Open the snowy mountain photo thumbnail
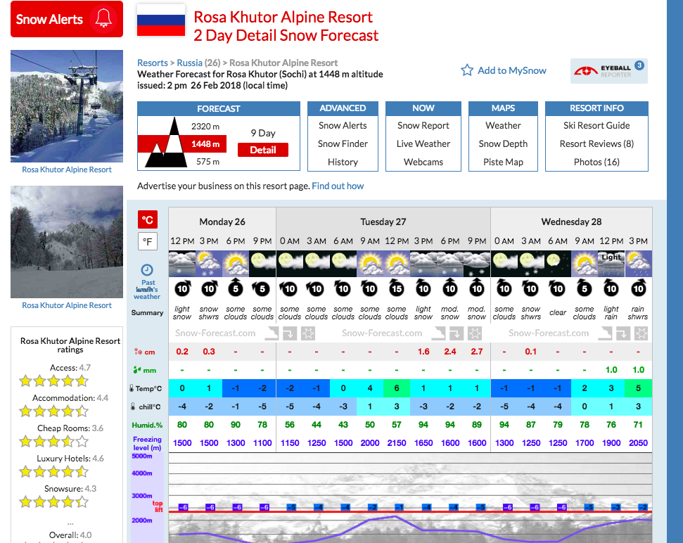This screenshot has width=683, height=543. click(67, 242)
